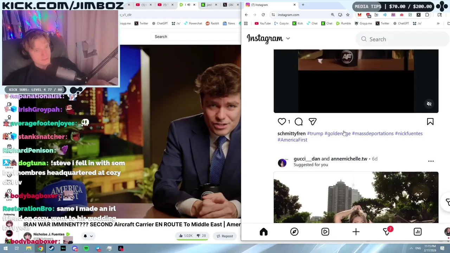Open Telegram from the taskbar
The width and height of the screenshot is (450, 253).
tap(98, 248)
